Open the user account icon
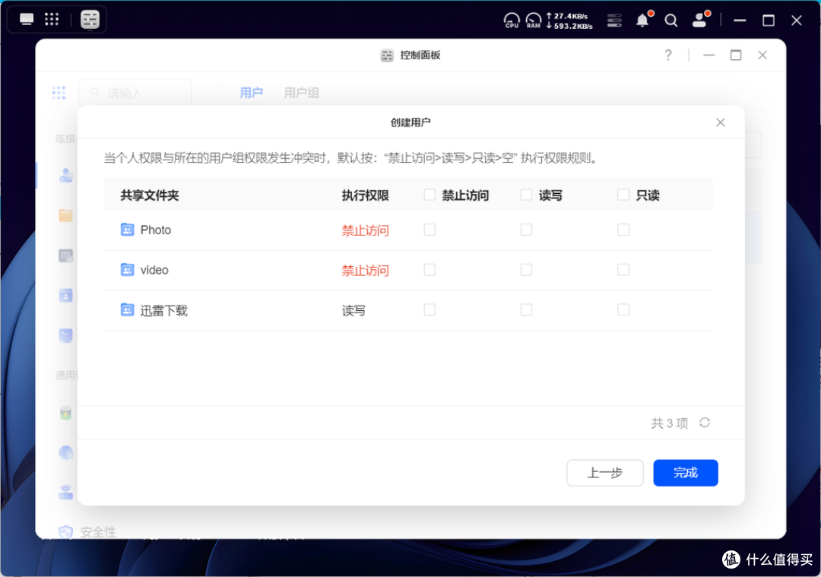This screenshot has width=821, height=577. (x=699, y=20)
